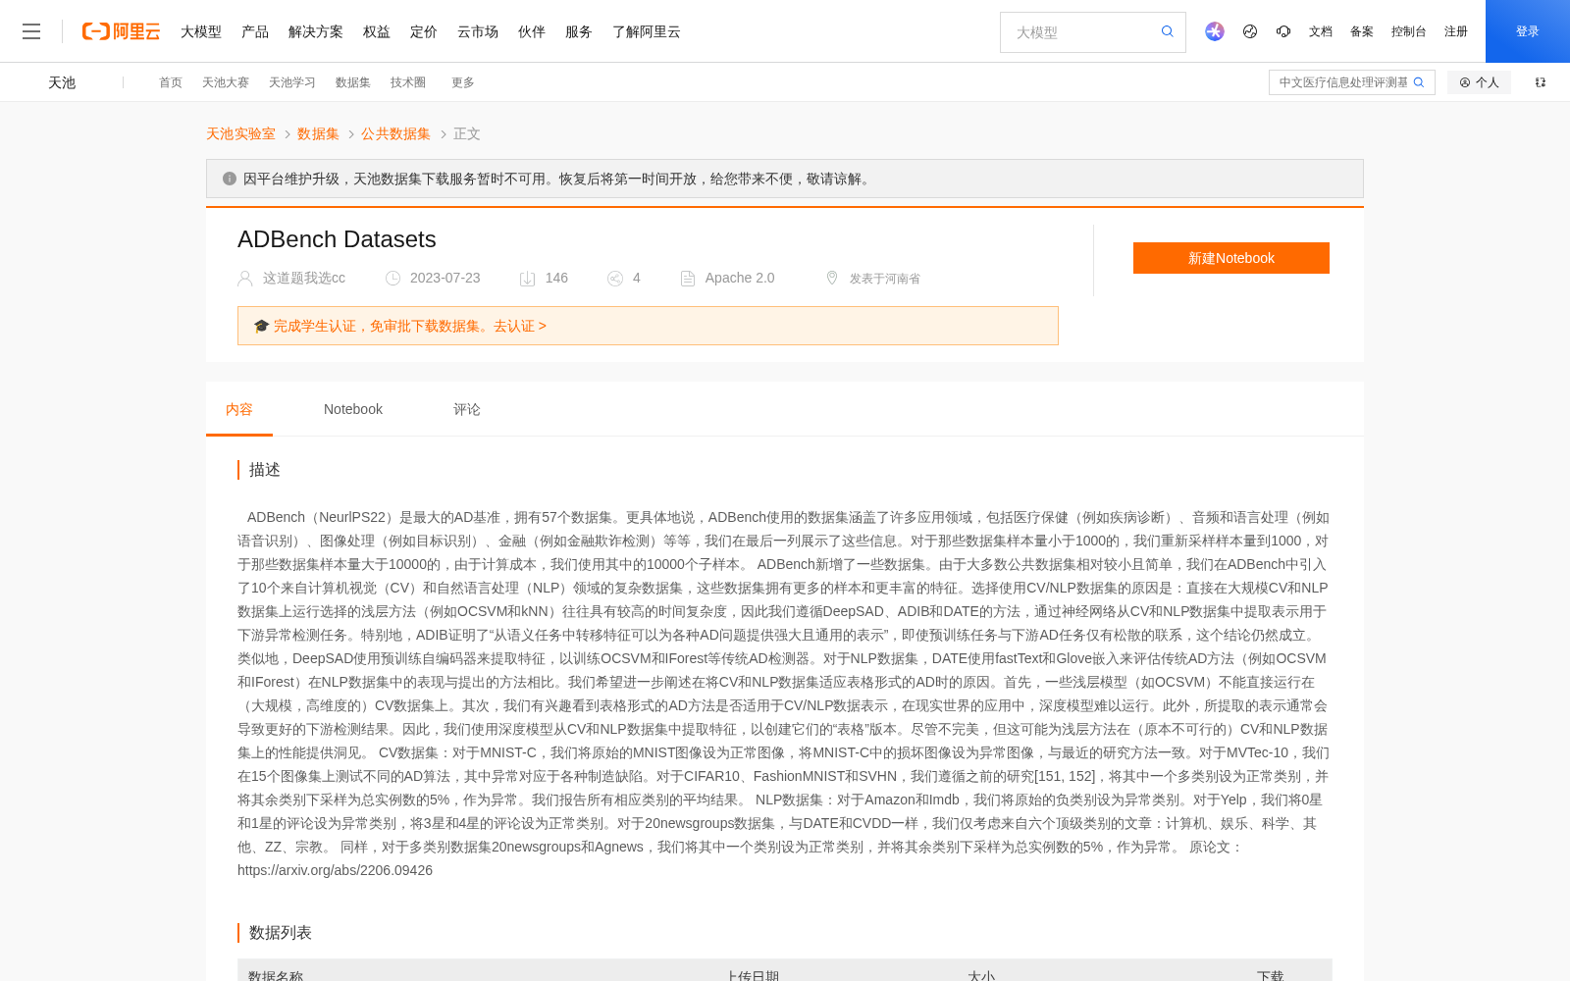The image size is (1570, 981).
Task: Switch to the 内容 tab
Action: [x=239, y=409]
